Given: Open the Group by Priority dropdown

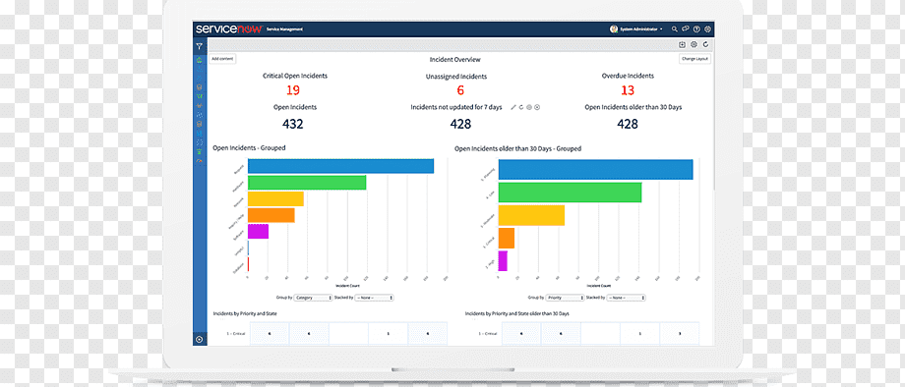Looking at the screenshot, I should [566, 298].
